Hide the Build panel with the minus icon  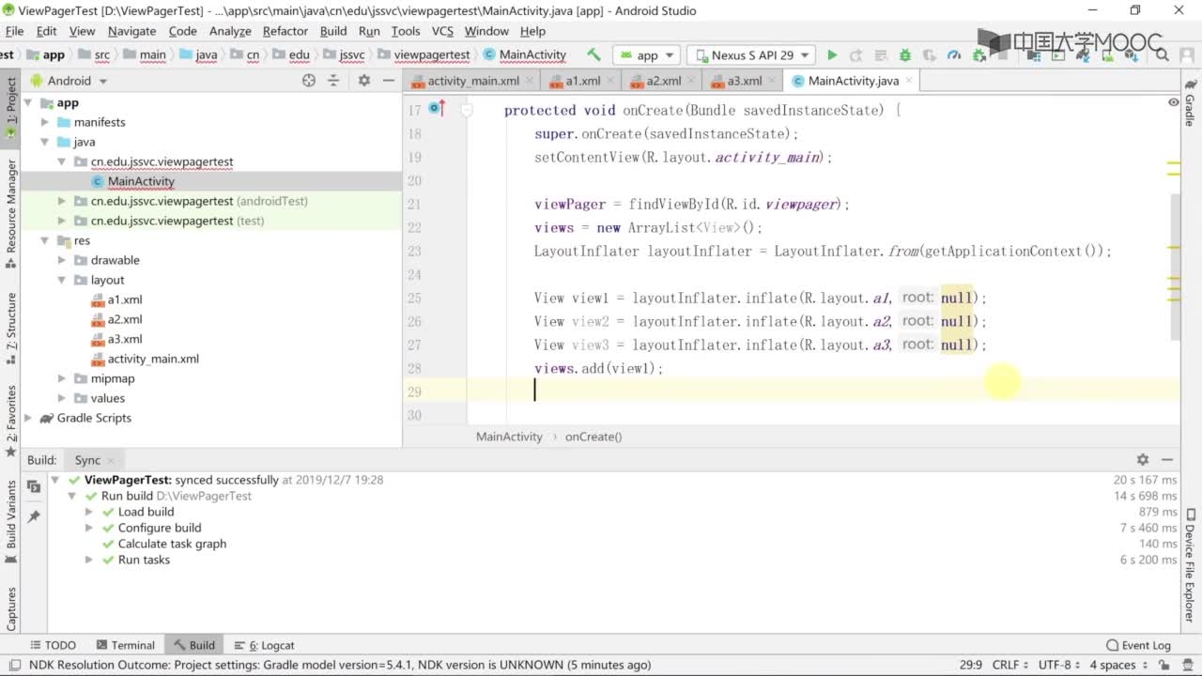[x=1167, y=460]
